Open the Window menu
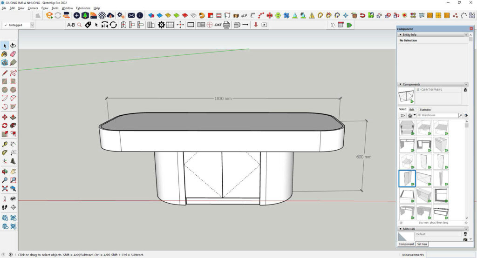477x258 pixels. tap(67, 8)
